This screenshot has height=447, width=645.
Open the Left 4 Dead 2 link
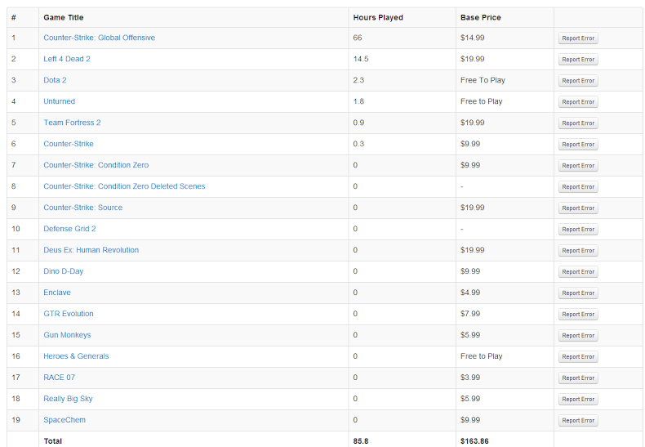tap(67, 59)
